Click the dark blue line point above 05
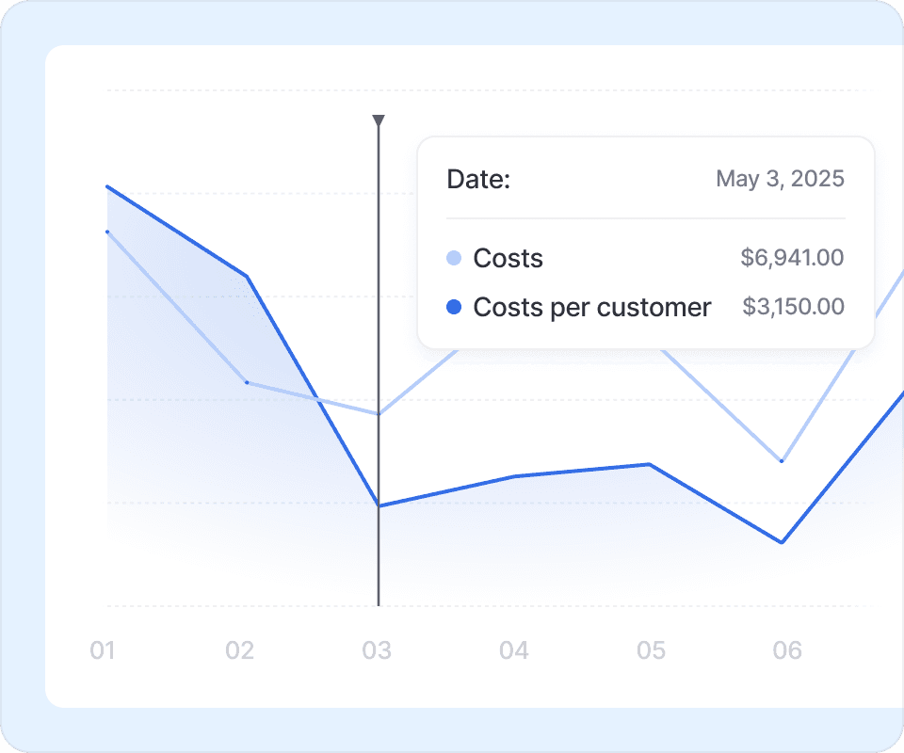The height and width of the screenshot is (753, 904). (x=650, y=464)
